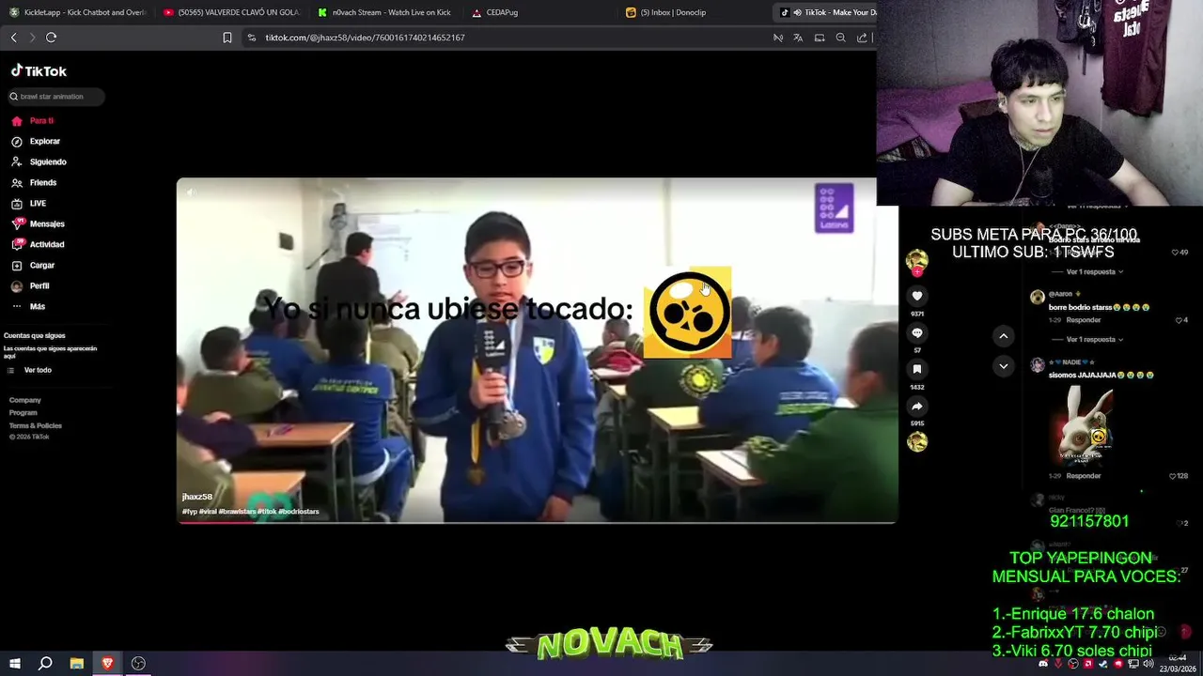Screen dimensions: 1203x676
Task: Click jhaxz58 username on video
Action: [197, 497]
